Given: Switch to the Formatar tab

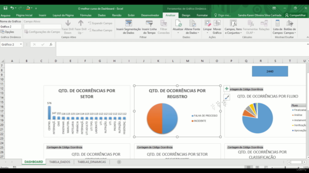Looking at the screenshot, I should tap(202, 15).
